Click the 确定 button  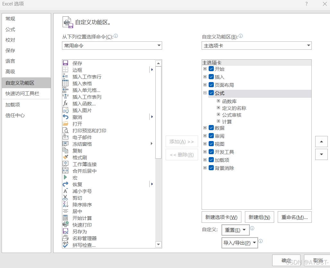286,260
